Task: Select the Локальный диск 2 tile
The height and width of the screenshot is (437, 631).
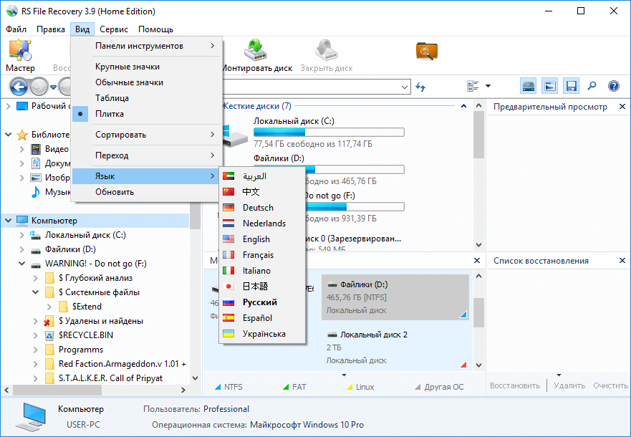Action: click(x=395, y=347)
